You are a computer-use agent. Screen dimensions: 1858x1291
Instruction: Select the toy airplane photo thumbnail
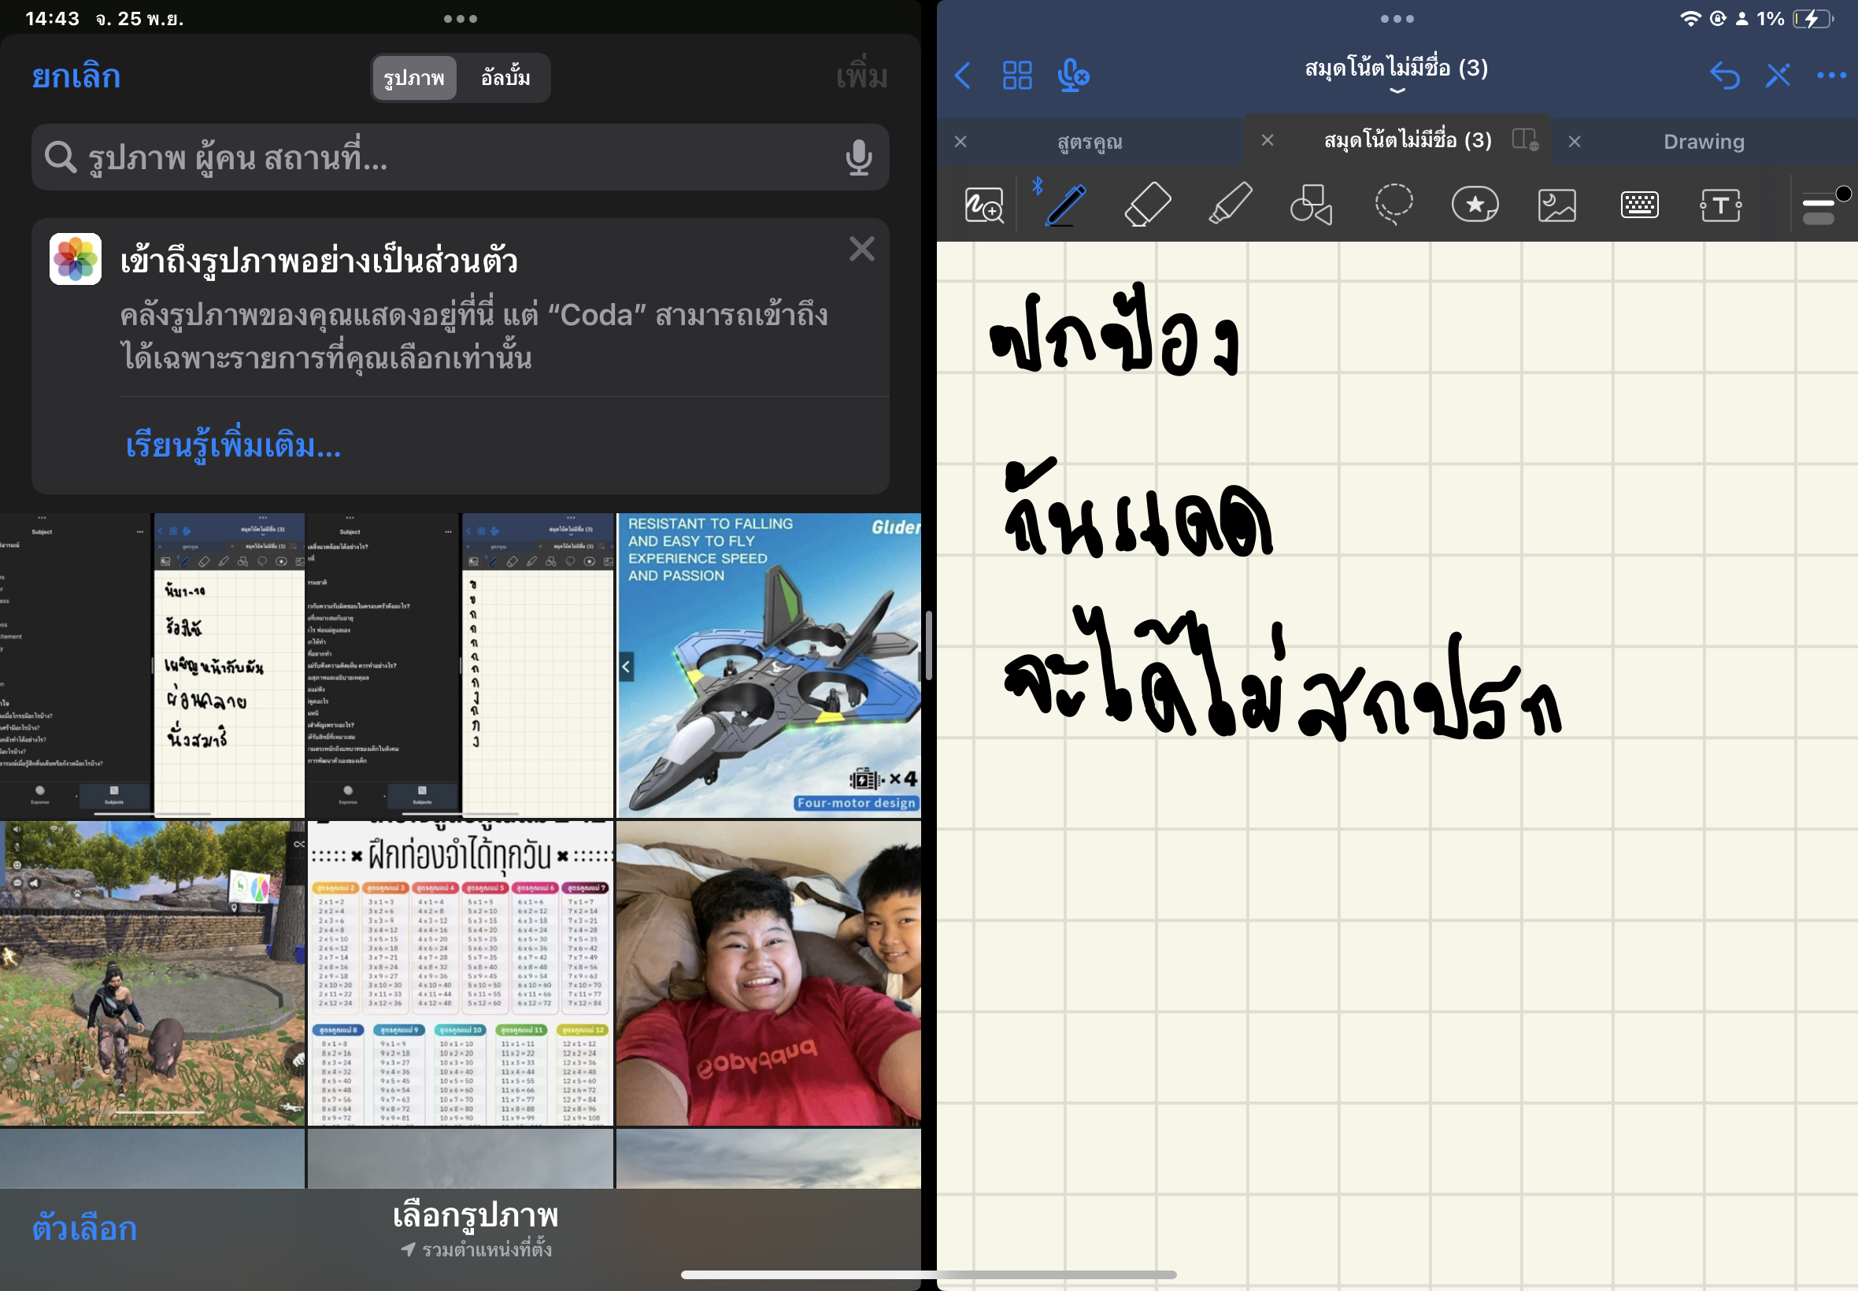[768, 664]
